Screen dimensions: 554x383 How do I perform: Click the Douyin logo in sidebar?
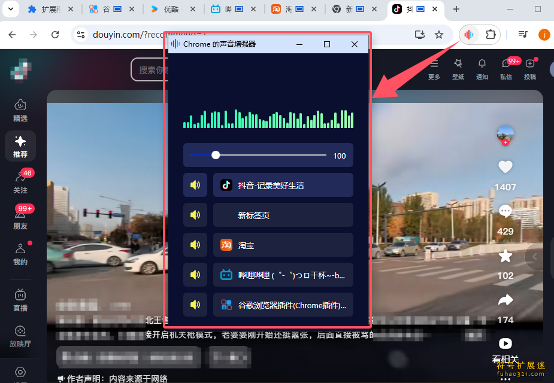(21, 70)
